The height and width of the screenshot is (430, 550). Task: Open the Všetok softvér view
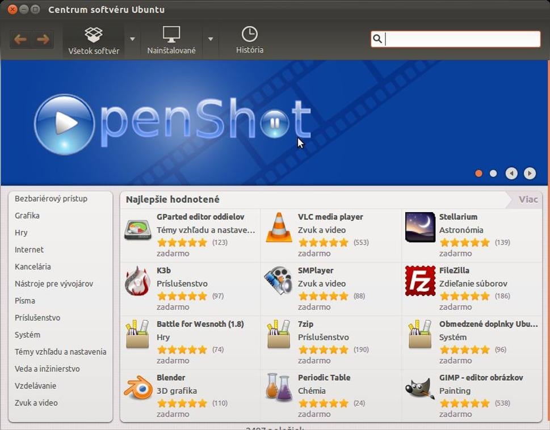point(94,41)
